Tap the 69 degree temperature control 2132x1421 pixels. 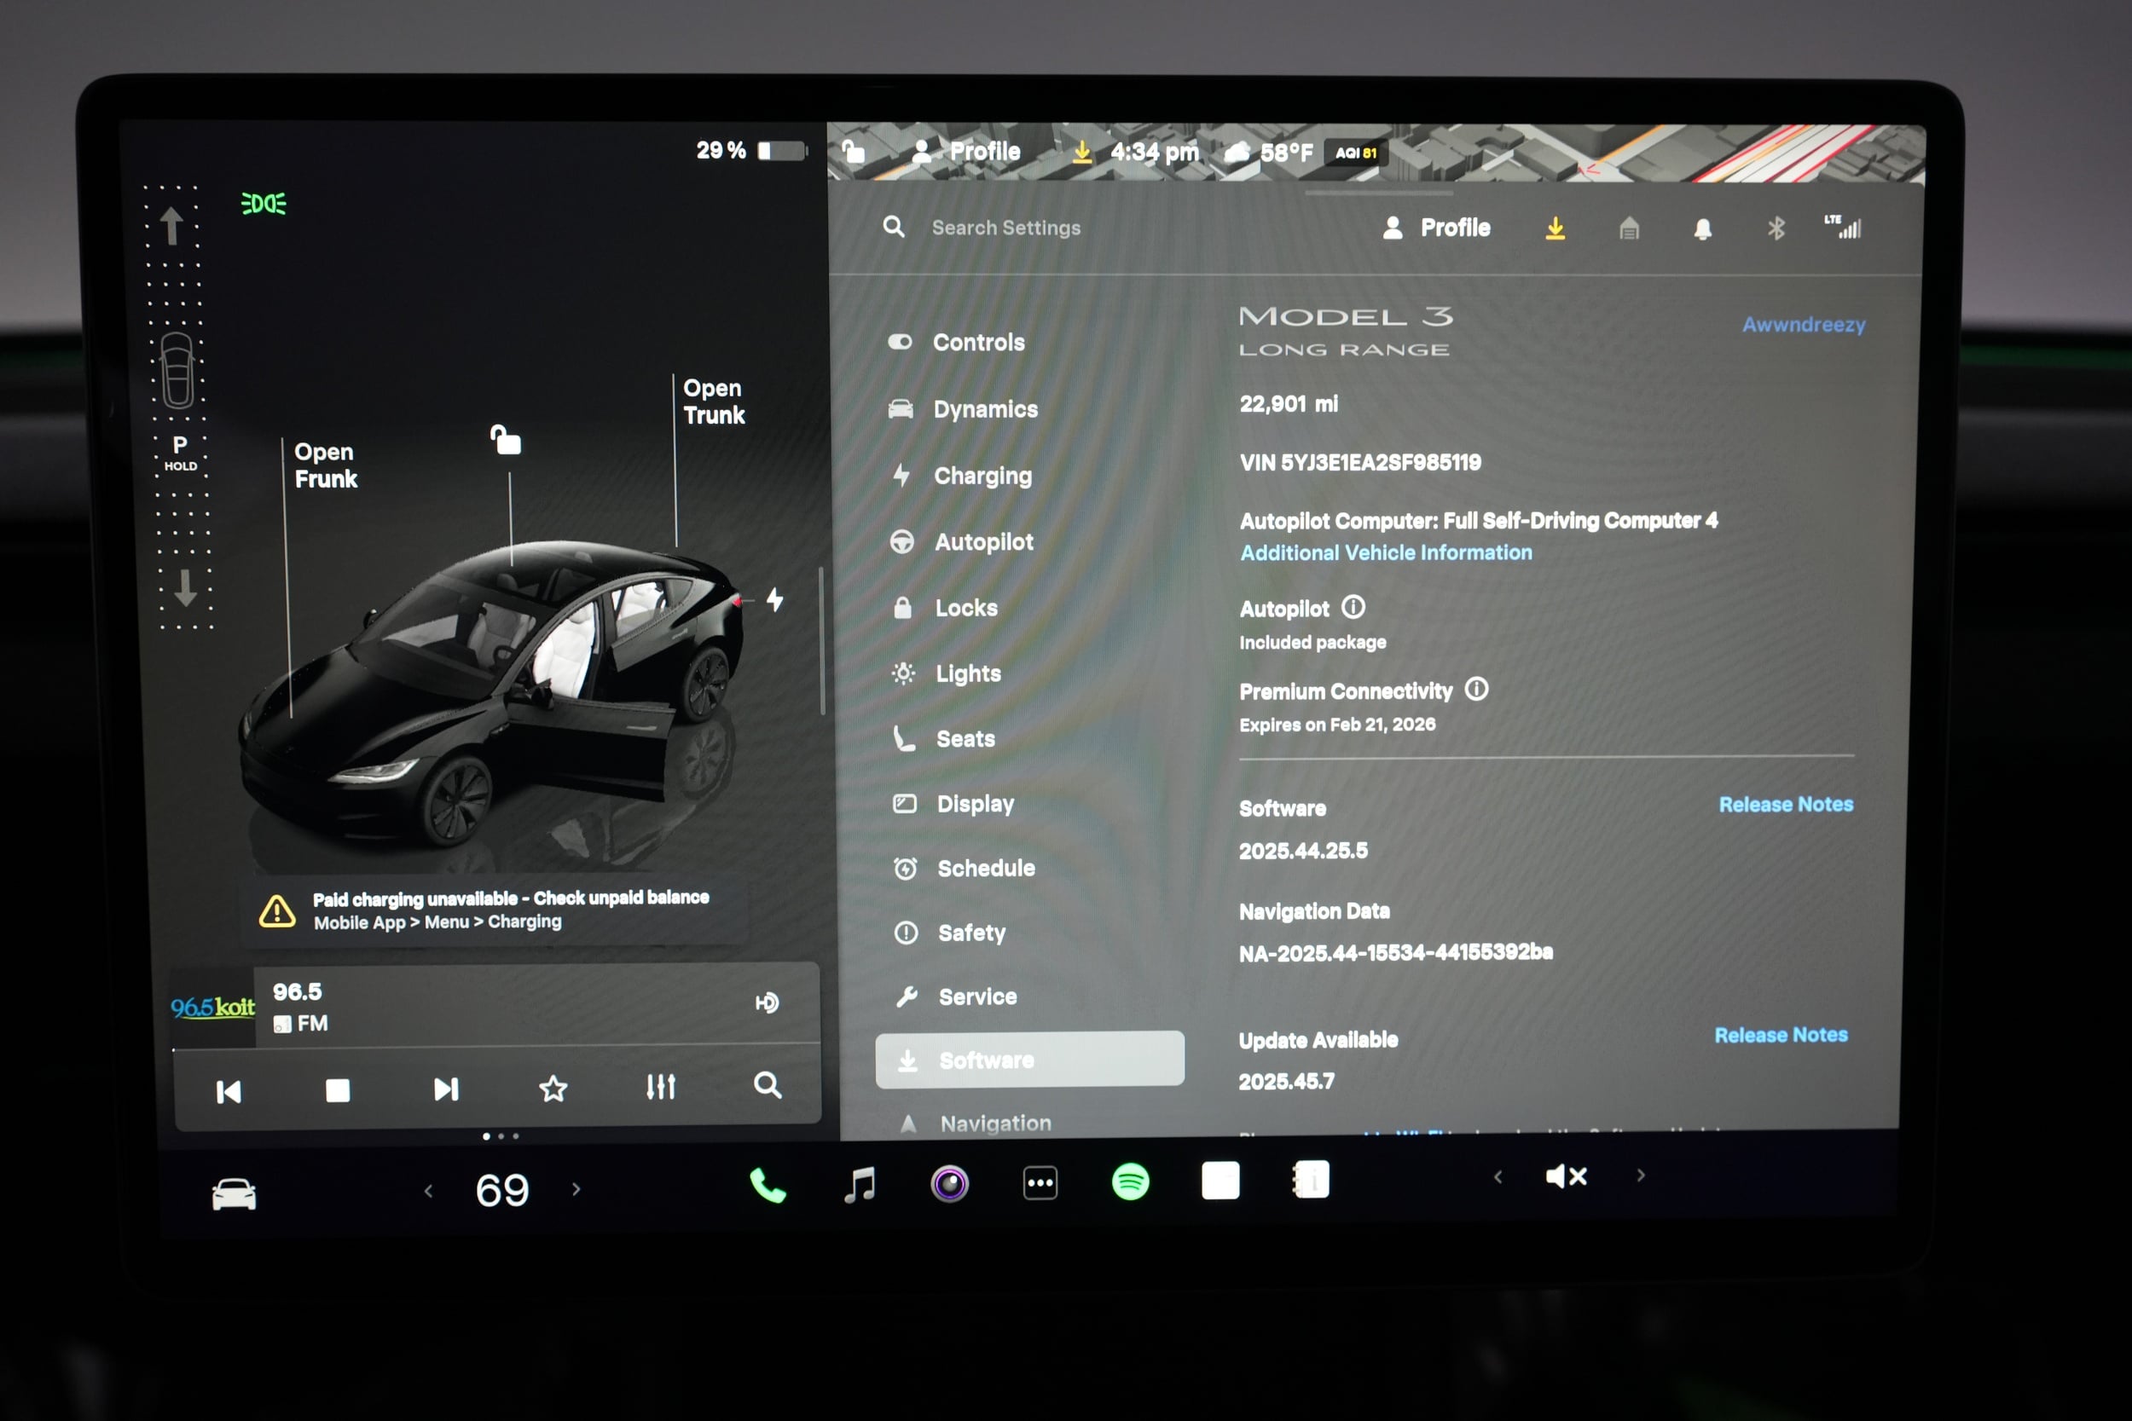[x=501, y=1189]
